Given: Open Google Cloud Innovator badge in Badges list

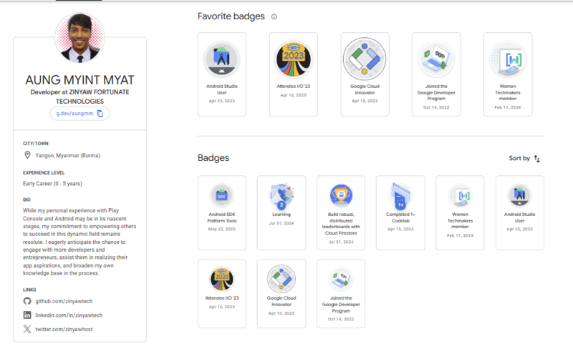Looking at the screenshot, I should [281, 294].
